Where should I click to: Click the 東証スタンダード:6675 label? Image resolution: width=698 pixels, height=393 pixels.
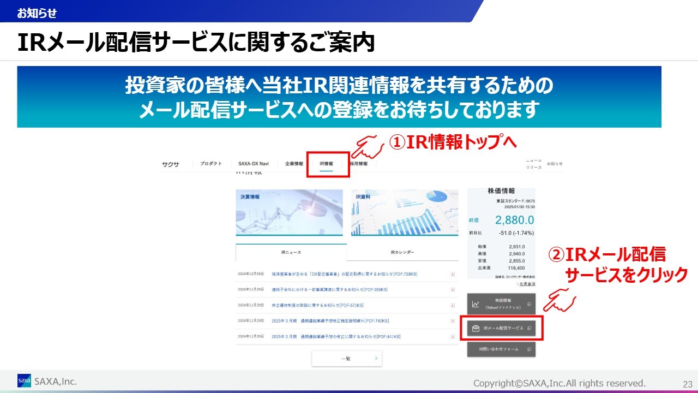point(515,201)
